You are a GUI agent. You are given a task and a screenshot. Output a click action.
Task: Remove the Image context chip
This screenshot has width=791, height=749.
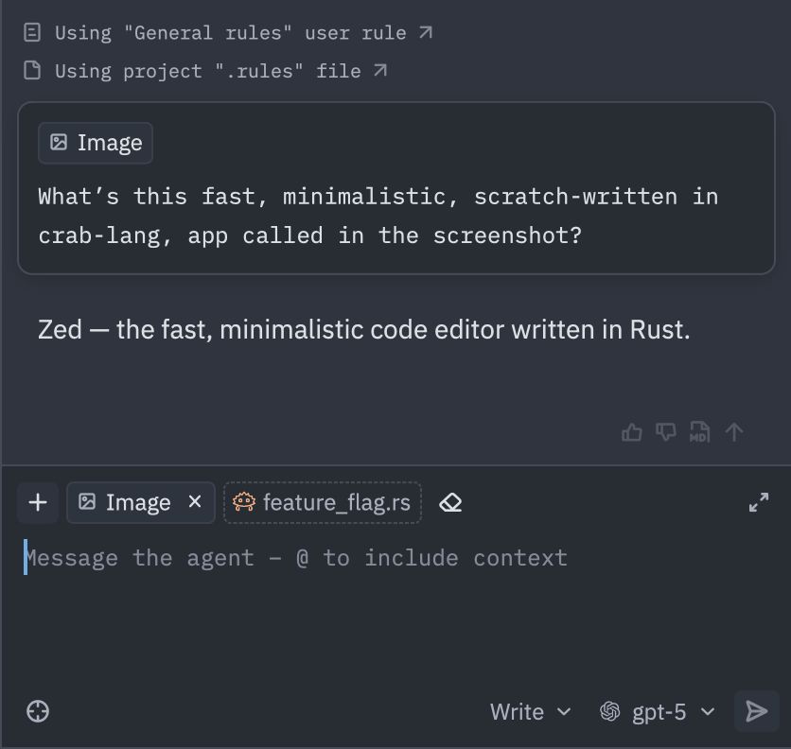click(195, 502)
